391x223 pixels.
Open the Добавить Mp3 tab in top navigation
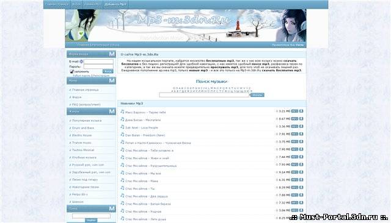point(115,4)
